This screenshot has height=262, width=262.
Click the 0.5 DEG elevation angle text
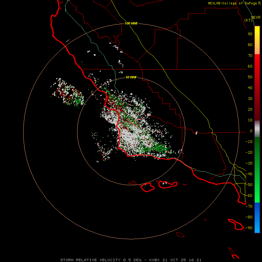tap(132, 260)
